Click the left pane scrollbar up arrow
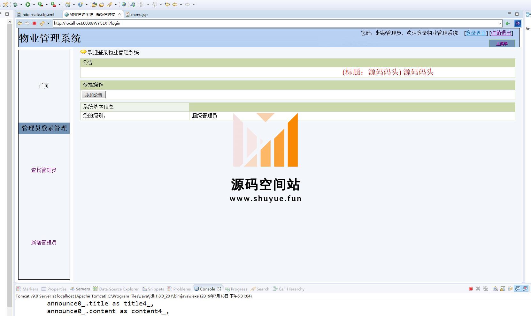Image resolution: width=531 pixels, height=316 pixels. click(x=10, y=22)
